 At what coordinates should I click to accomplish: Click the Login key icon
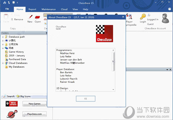(x=143, y=17)
